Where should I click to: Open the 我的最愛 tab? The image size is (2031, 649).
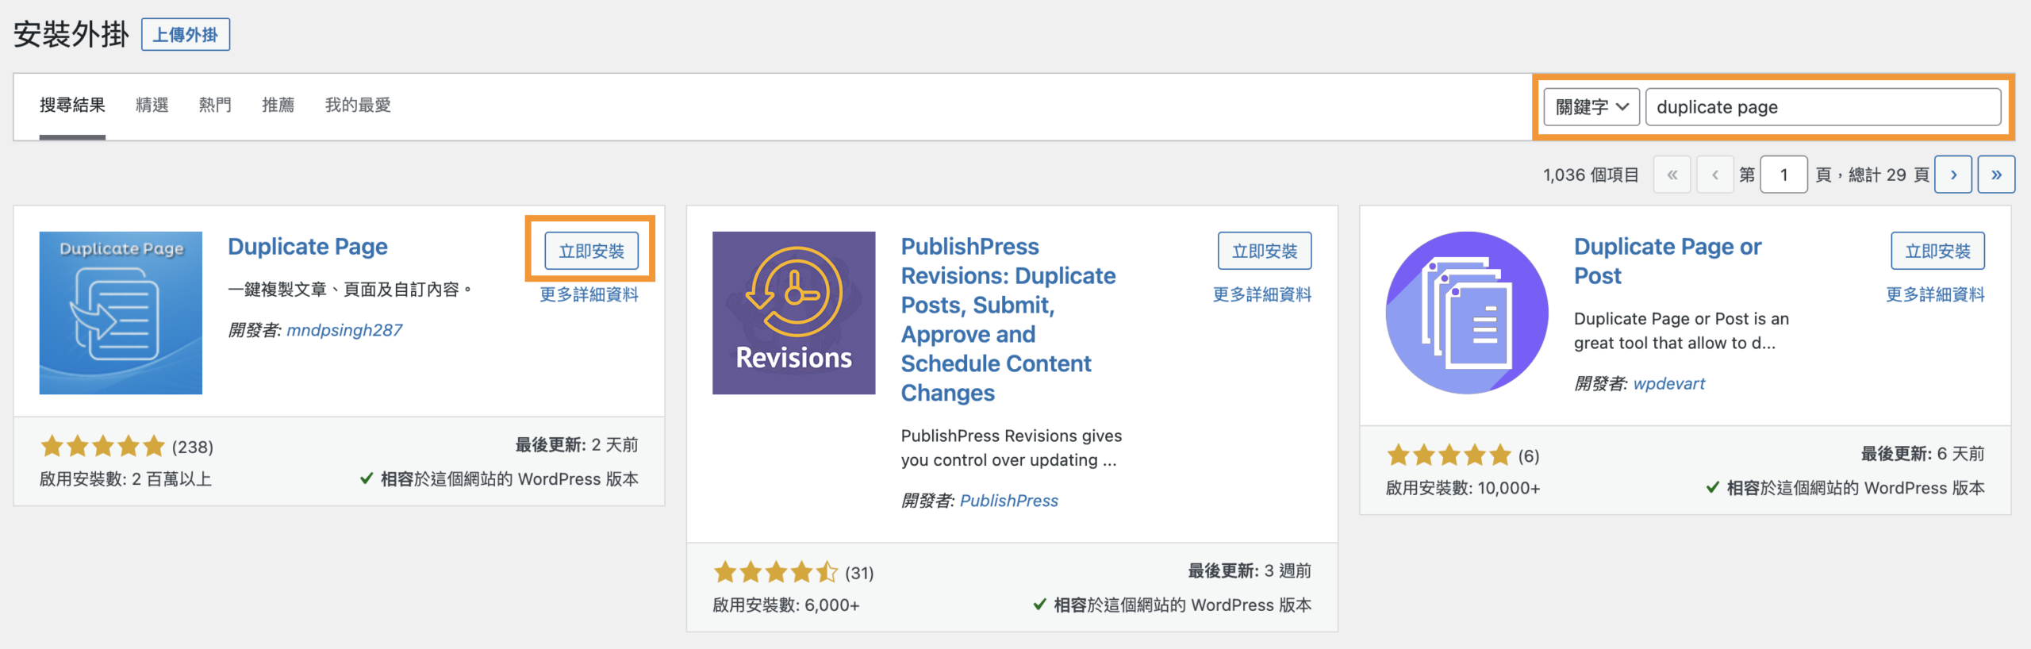(358, 105)
